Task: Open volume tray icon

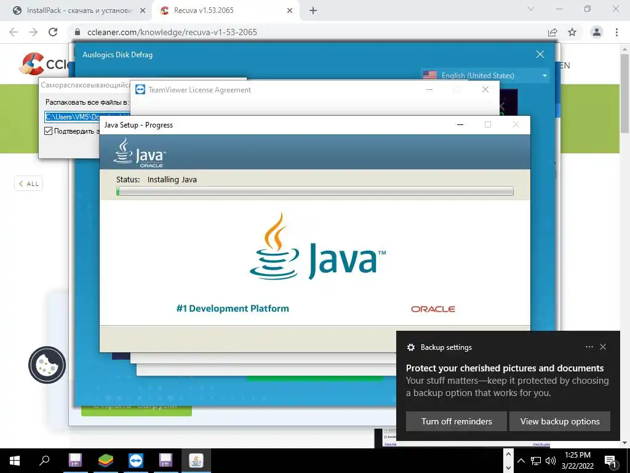Action: coord(551,461)
